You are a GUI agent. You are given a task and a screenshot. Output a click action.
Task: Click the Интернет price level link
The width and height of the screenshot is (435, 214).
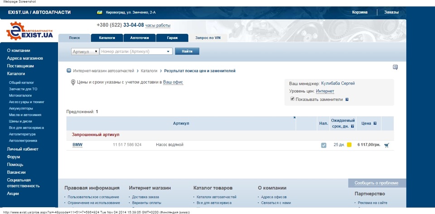pyautogui.click(x=325, y=91)
